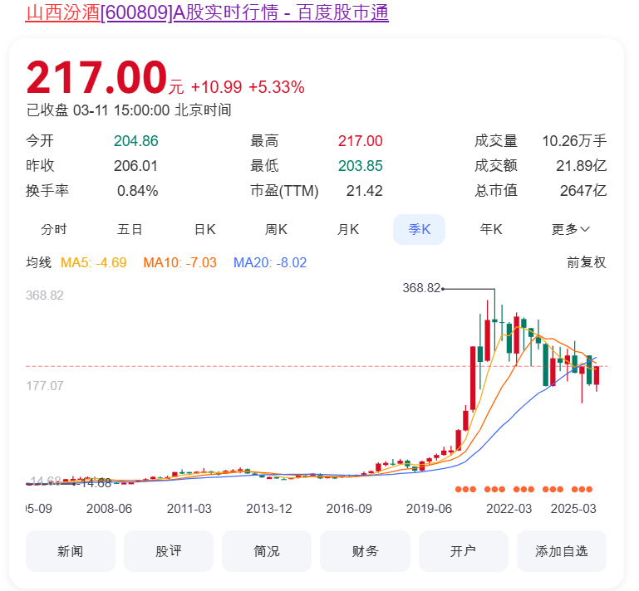Open the 前复权 adjustment selector

[x=587, y=262]
